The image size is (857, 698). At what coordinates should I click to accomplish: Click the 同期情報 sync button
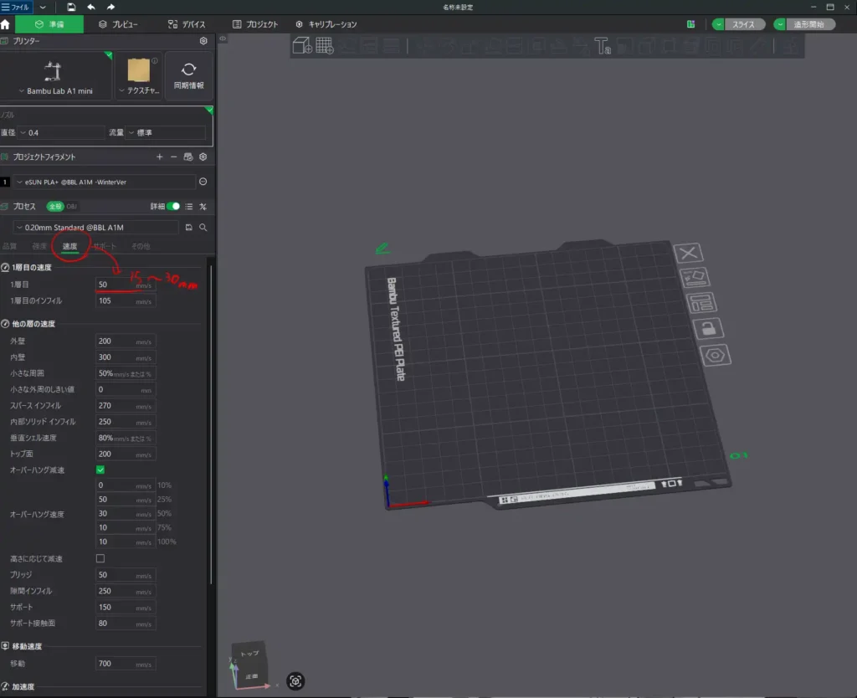(x=188, y=76)
